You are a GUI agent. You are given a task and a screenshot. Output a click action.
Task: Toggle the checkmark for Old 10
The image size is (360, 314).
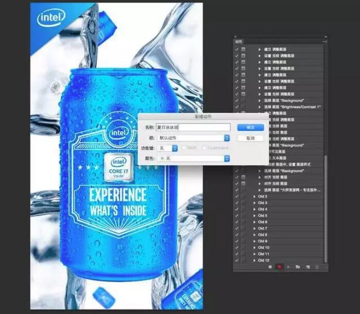237,248
